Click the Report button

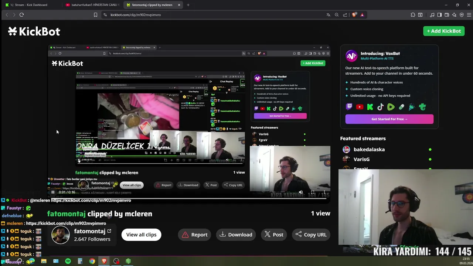(x=195, y=235)
